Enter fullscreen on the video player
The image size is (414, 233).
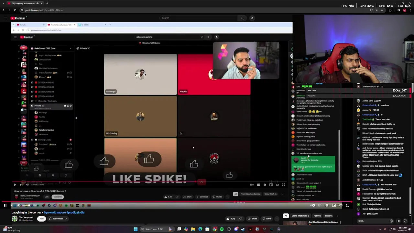pos(348,205)
